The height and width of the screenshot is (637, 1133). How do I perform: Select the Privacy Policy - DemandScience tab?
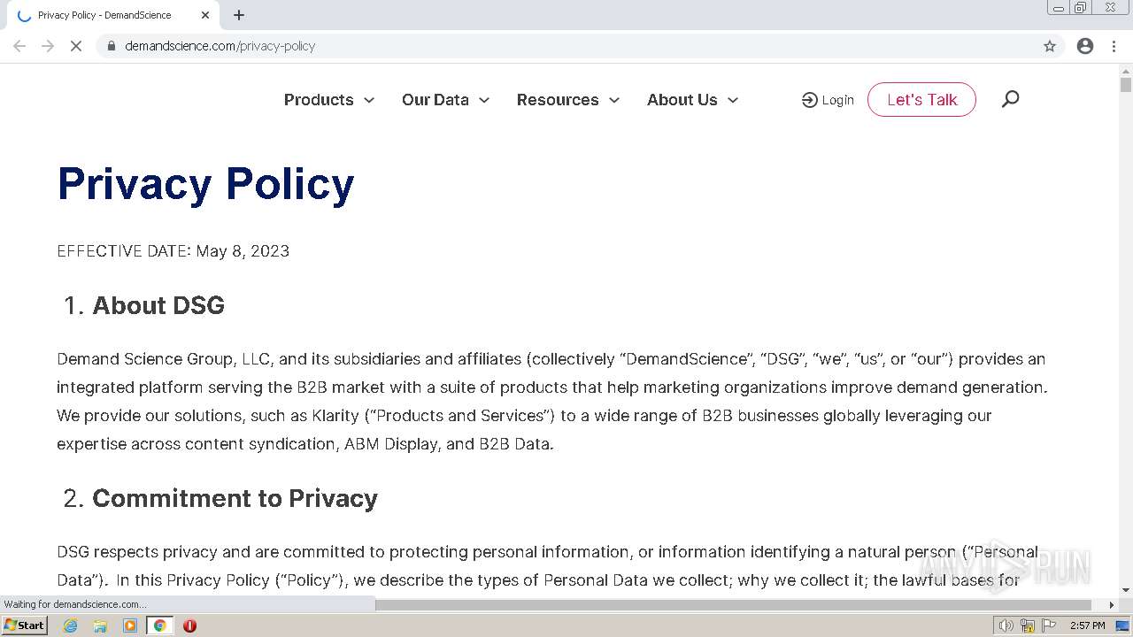(113, 15)
